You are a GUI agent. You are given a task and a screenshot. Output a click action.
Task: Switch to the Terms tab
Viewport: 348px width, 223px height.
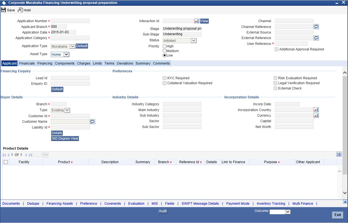click(x=109, y=63)
